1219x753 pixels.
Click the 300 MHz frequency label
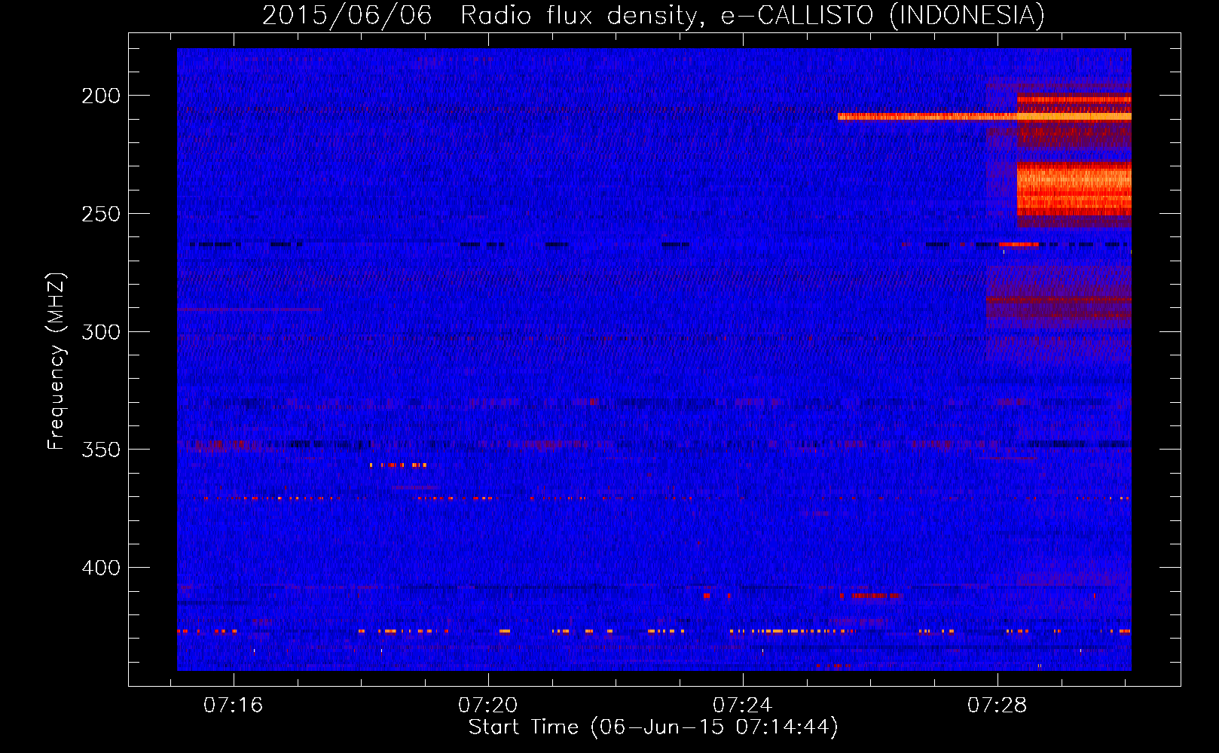click(101, 332)
